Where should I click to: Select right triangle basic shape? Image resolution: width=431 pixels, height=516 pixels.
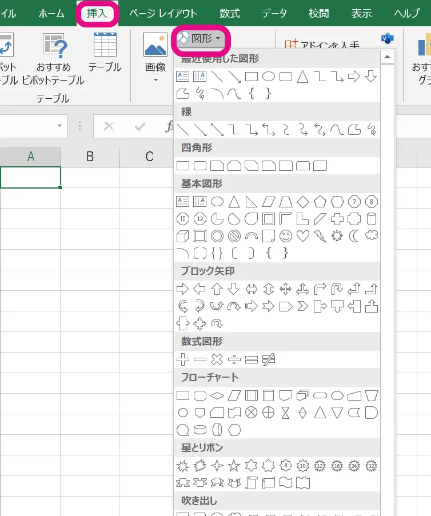point(251,202)
